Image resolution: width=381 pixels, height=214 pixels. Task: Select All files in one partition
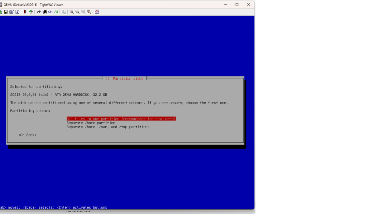click(x=121, y=119)
